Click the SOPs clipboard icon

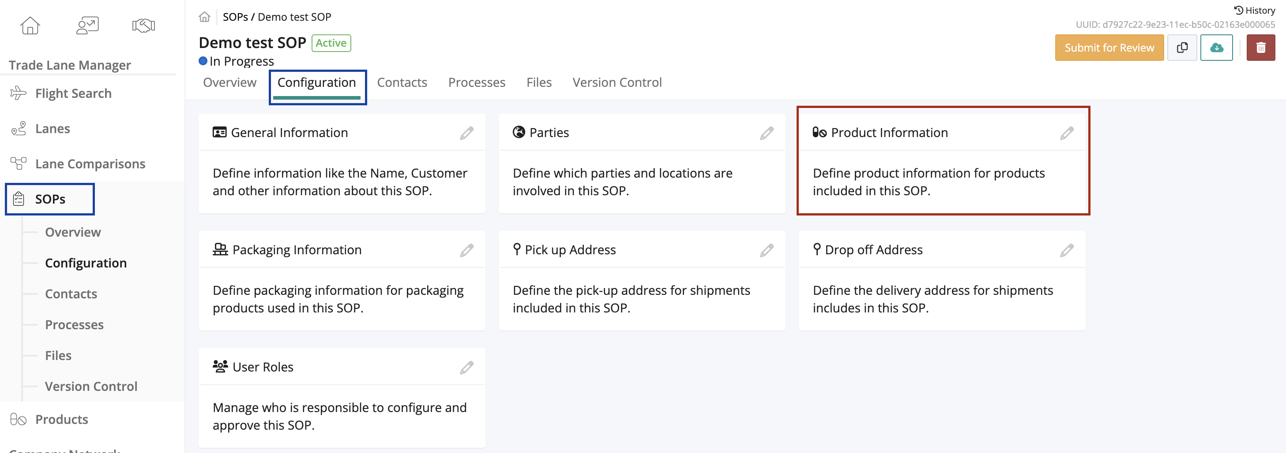click(19, 199)
